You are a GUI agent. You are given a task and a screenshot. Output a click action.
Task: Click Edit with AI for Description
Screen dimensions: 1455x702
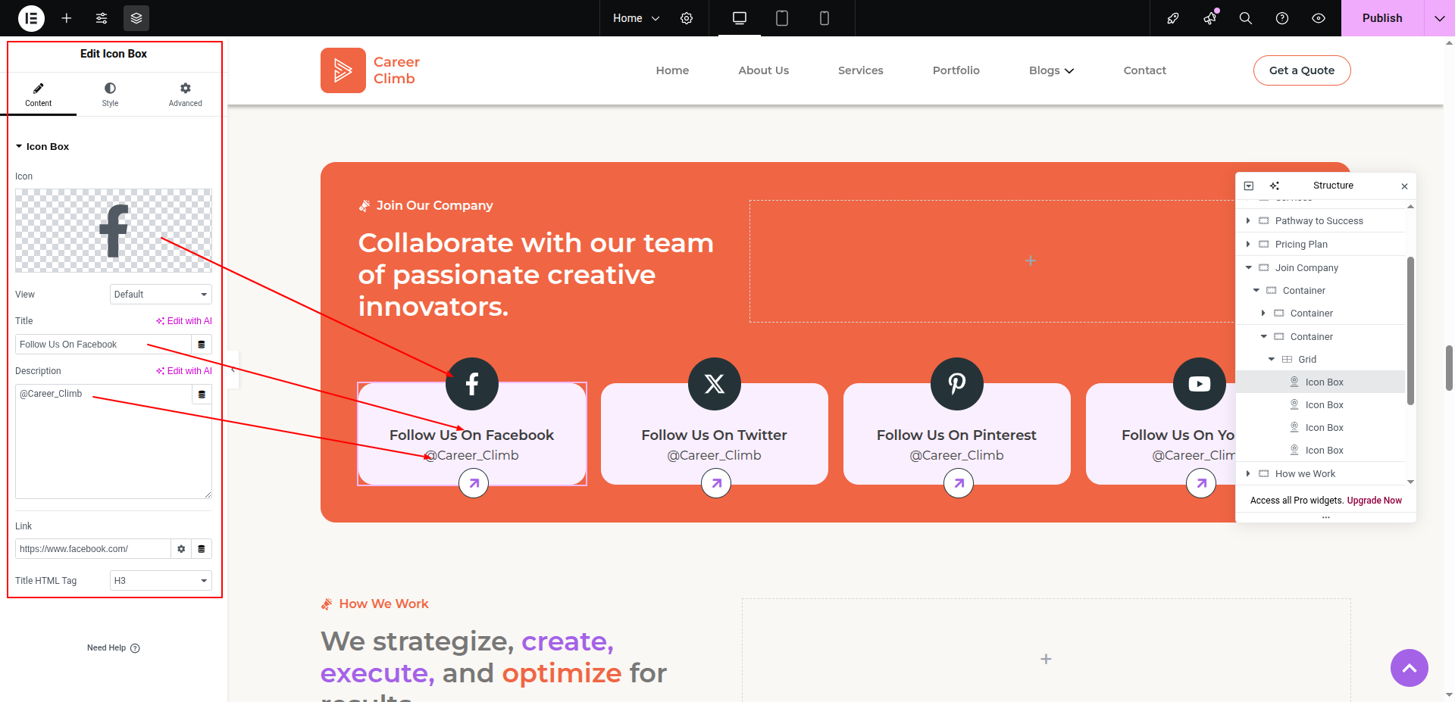tap(184, 371)
